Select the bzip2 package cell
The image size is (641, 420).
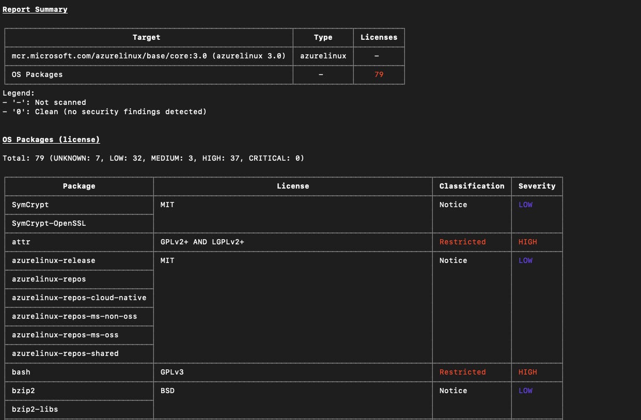[79, 391]
